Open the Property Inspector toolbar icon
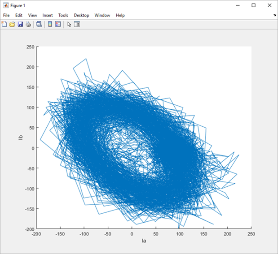 coord(77,24)
